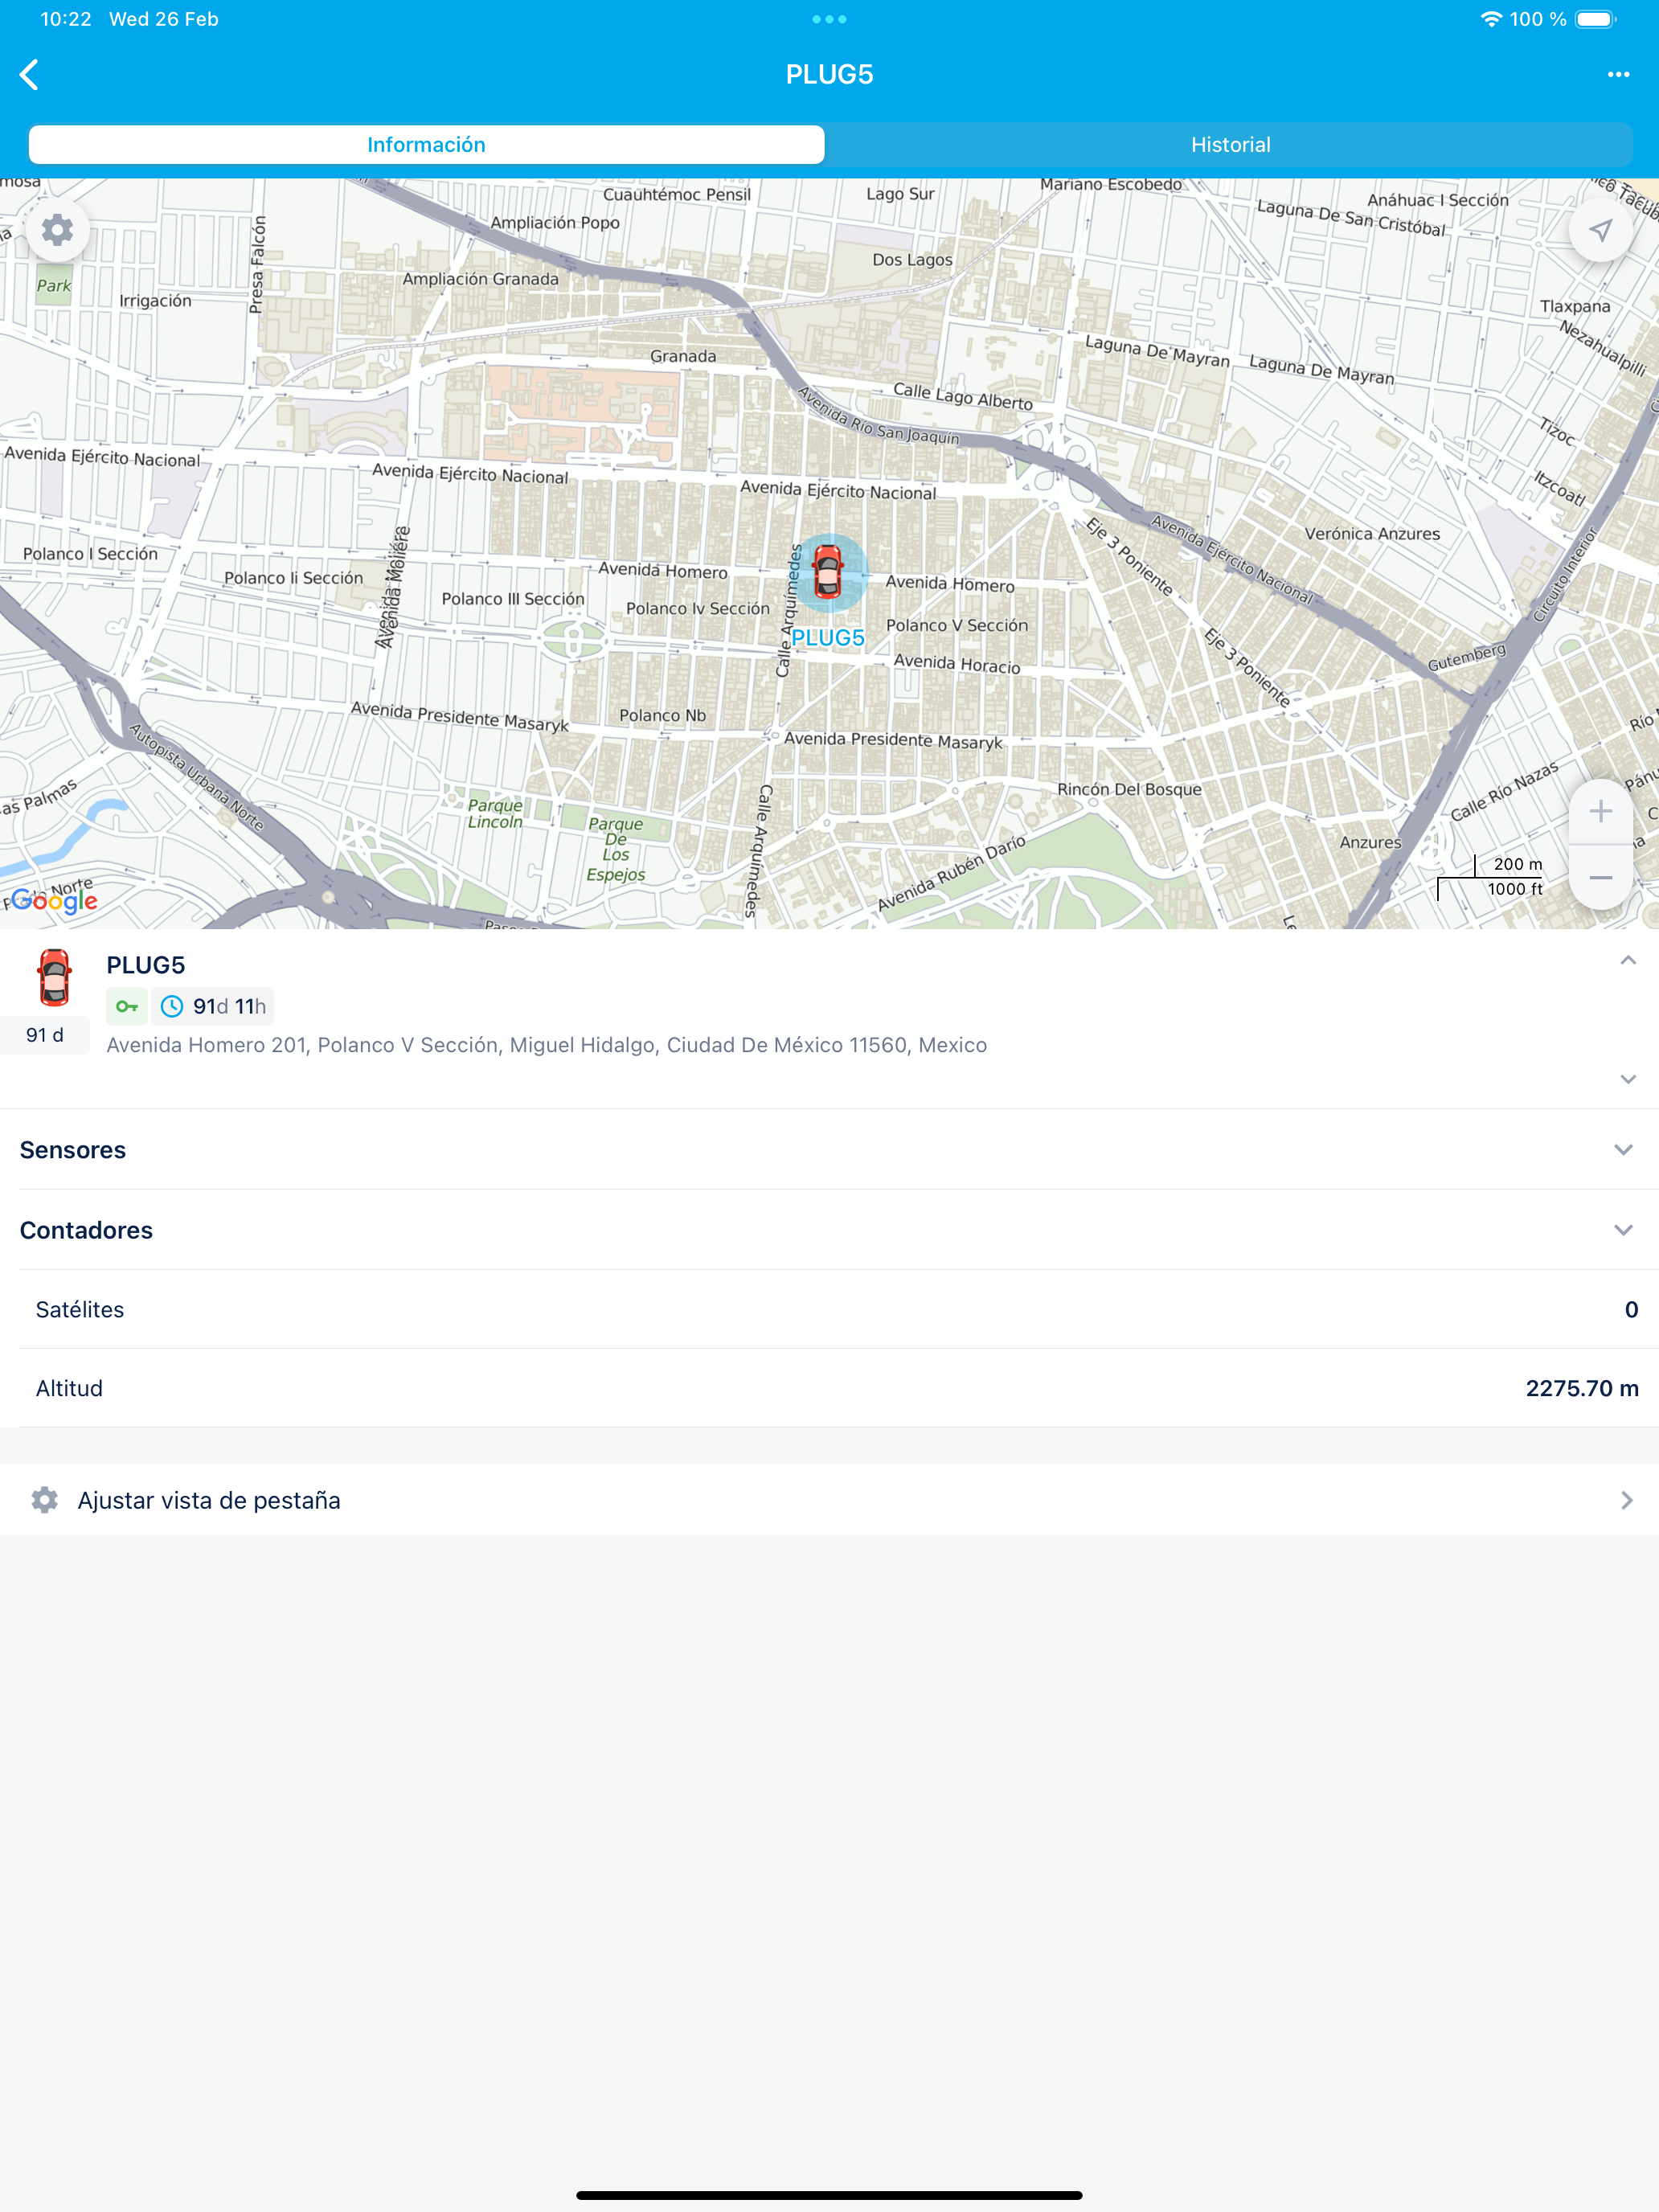Tap the Satélites row
This screenshot has height=2212, width=1659.
pos(829,1309)
